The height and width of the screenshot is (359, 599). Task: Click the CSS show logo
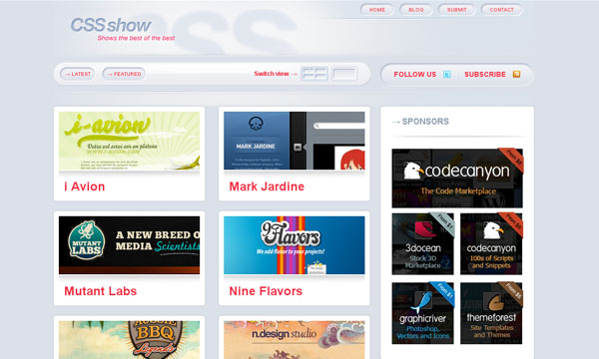111,25
